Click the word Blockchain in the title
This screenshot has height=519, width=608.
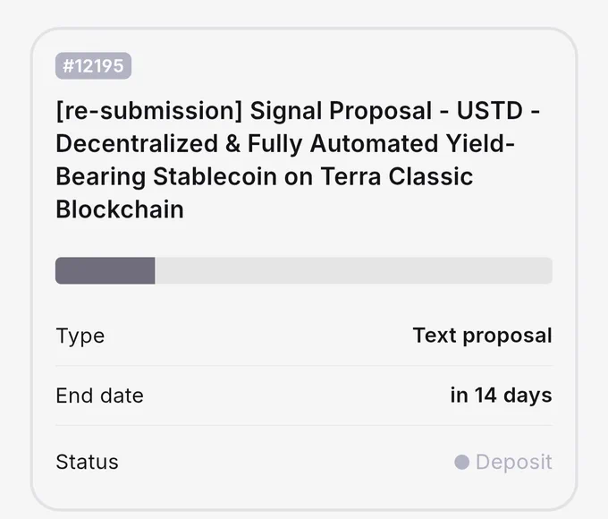pos(120,209)
